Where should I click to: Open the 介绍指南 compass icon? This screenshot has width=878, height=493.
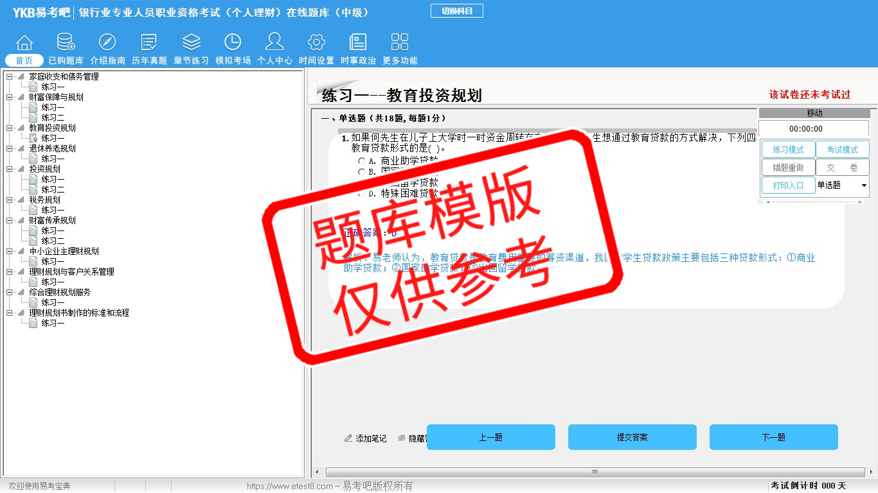point(107,43)
